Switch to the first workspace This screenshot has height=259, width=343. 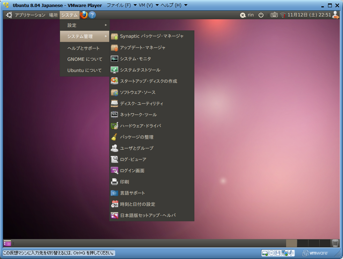pyautogui.click(x=292, y=243)
